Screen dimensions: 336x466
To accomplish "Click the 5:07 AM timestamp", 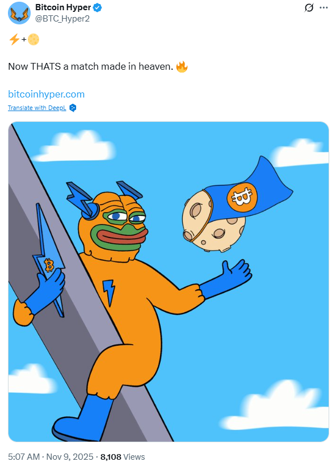I will 24,457.
